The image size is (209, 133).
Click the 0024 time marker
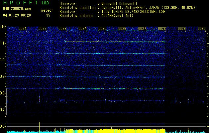(x=82, y=29)
